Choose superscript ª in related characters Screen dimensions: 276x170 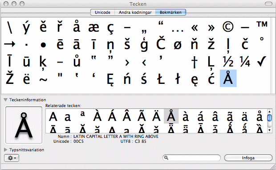(82, 114)
